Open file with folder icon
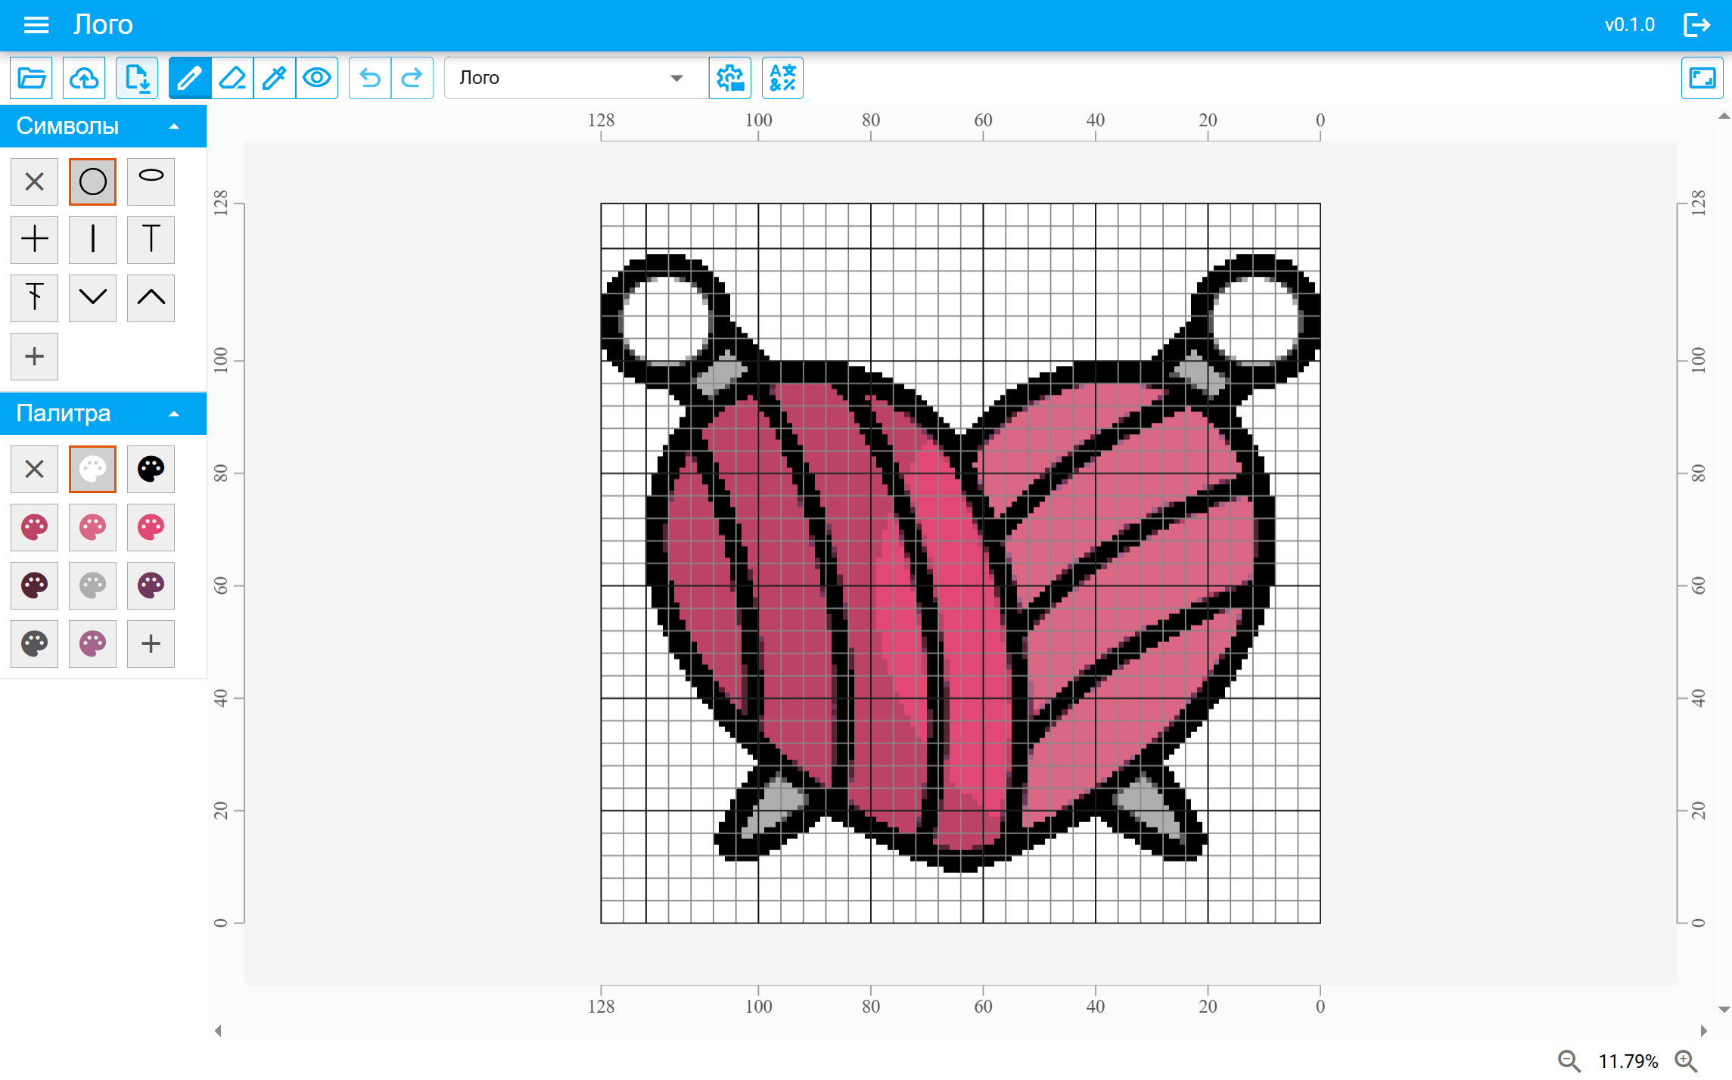Viewport: 1732px width, 1080px height. point(32,78)
